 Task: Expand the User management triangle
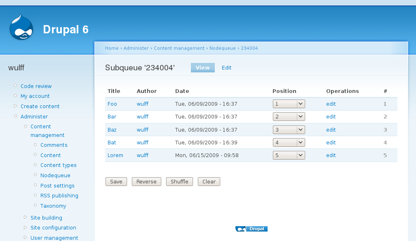[26, 237]
